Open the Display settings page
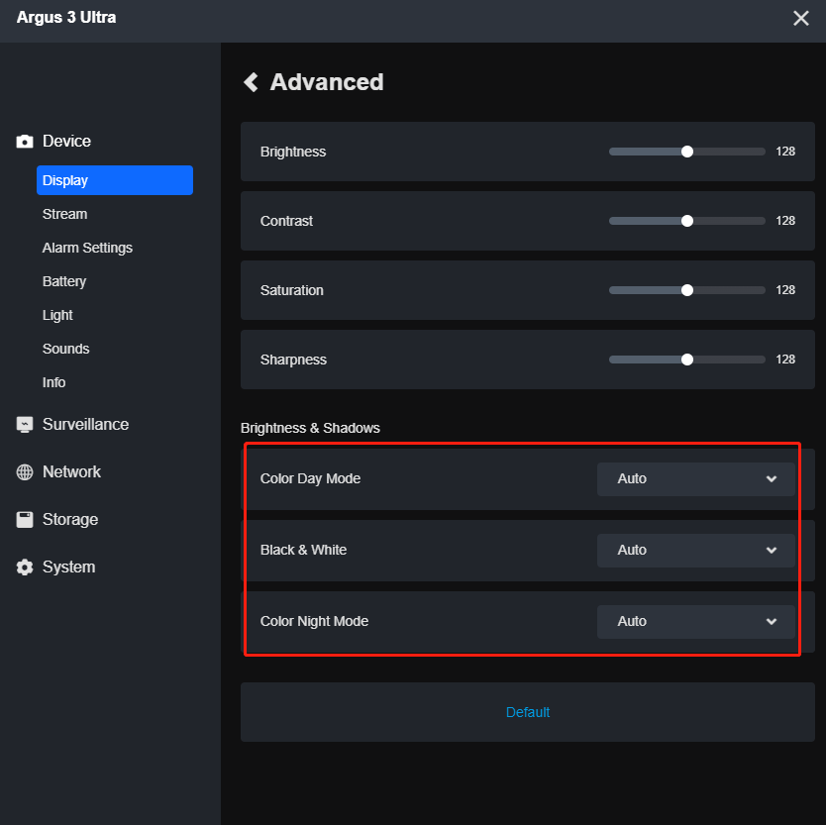826x825 pixels. pos(115,180)
